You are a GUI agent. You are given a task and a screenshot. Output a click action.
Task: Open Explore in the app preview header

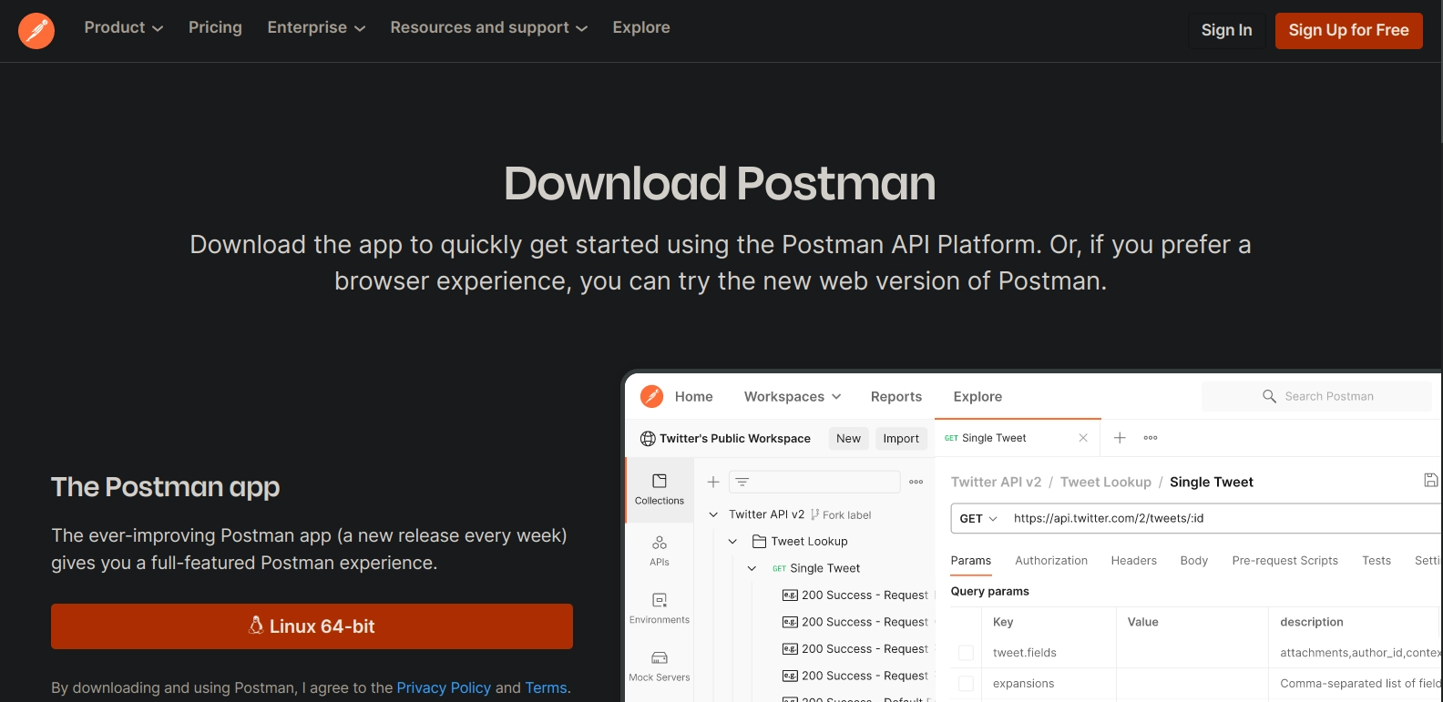977,396
